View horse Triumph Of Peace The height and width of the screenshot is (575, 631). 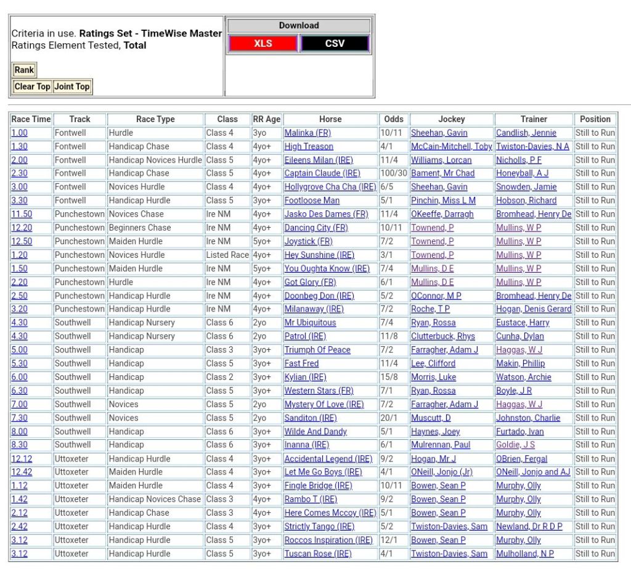click(317, 350)
